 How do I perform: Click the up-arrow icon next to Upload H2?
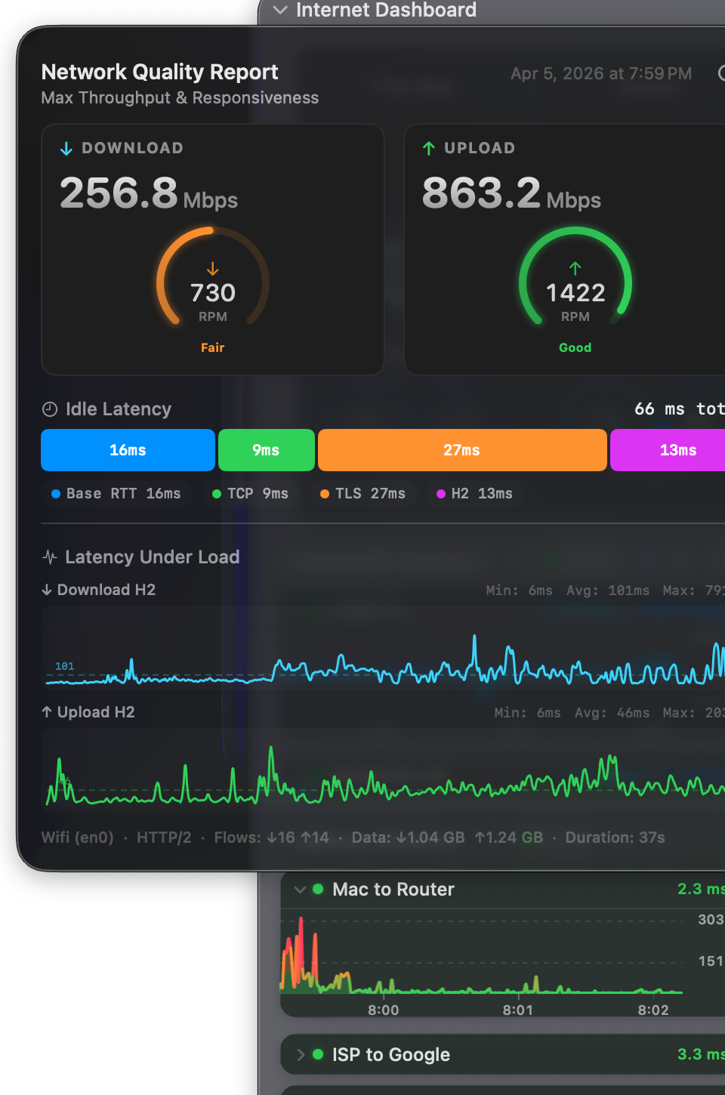point(47,712)
